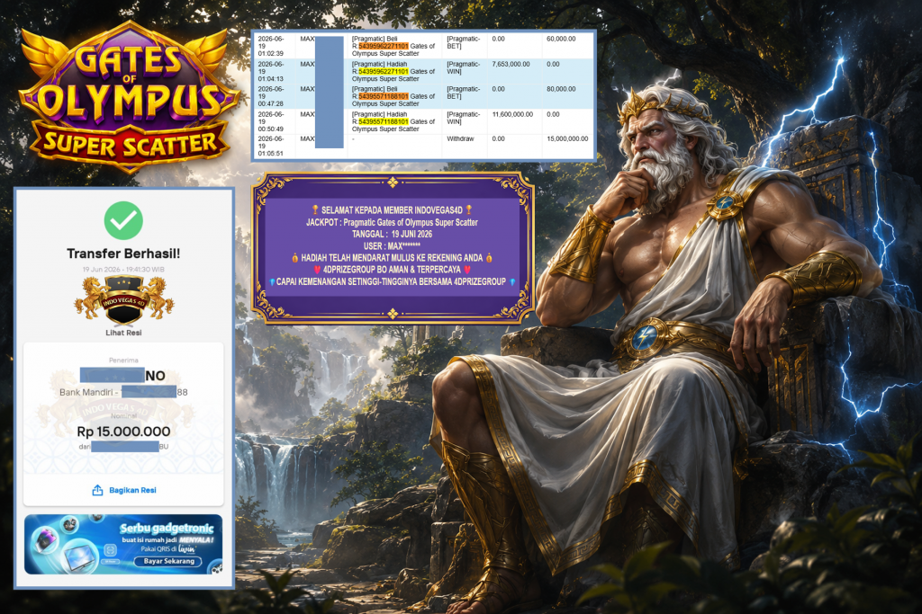Click the SELAMAT KEPADA MEMBER INDOVEGAS4D line
Screen dimensions: 922x614
pos(393,209)
